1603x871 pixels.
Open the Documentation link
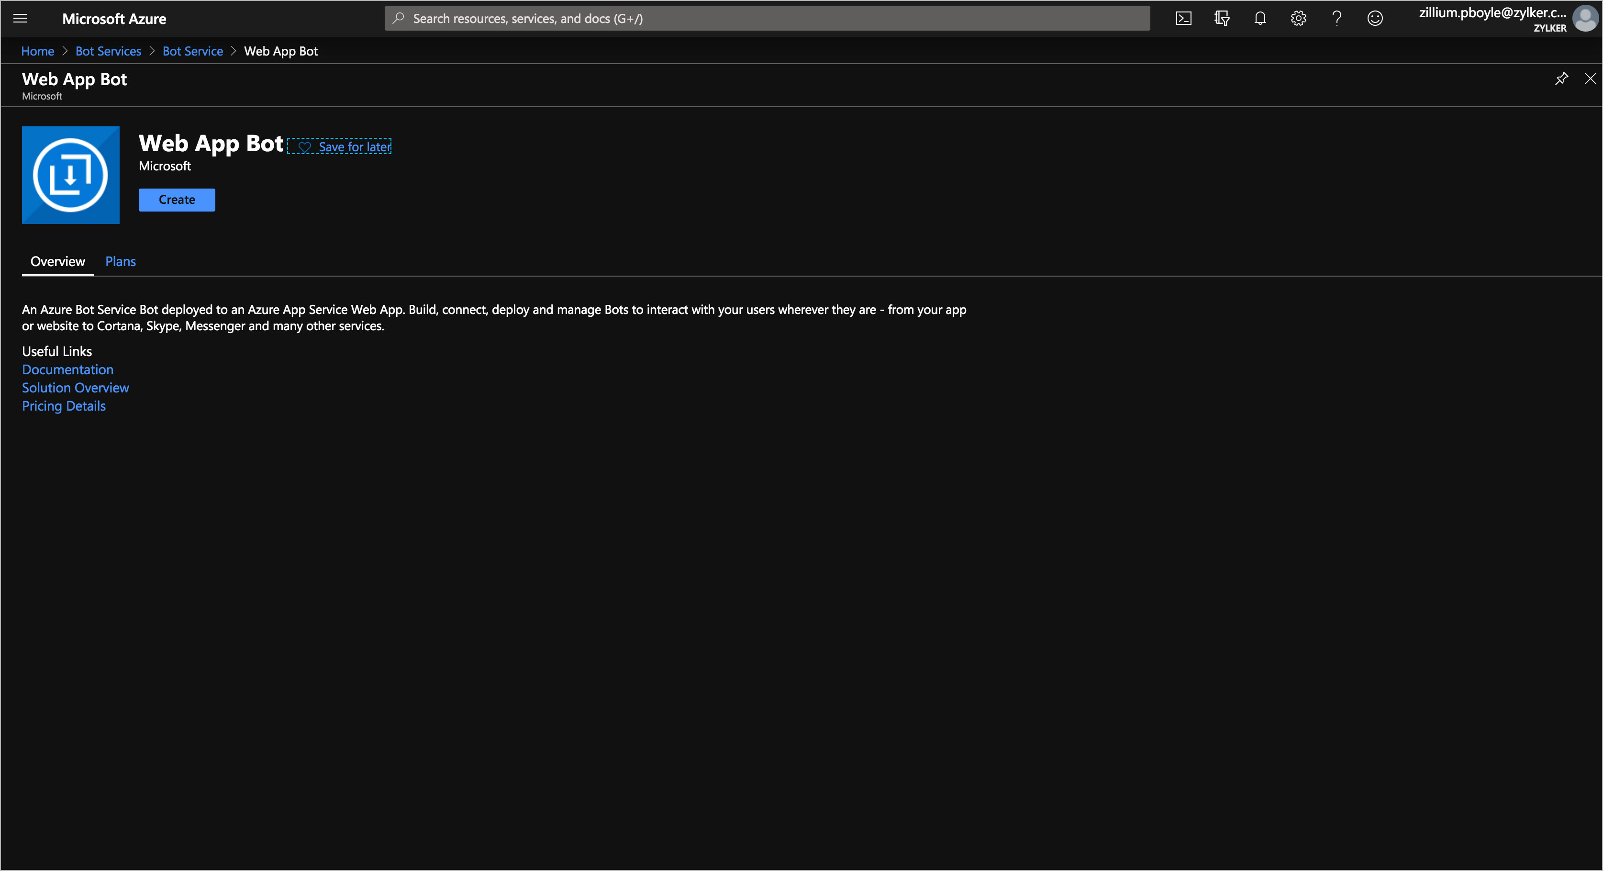(67, 369)
